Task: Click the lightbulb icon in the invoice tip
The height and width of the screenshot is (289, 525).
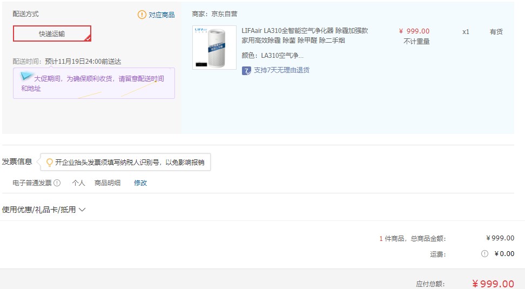Action: coord(49,163)
